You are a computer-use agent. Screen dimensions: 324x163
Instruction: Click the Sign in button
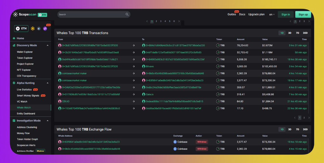286,15
